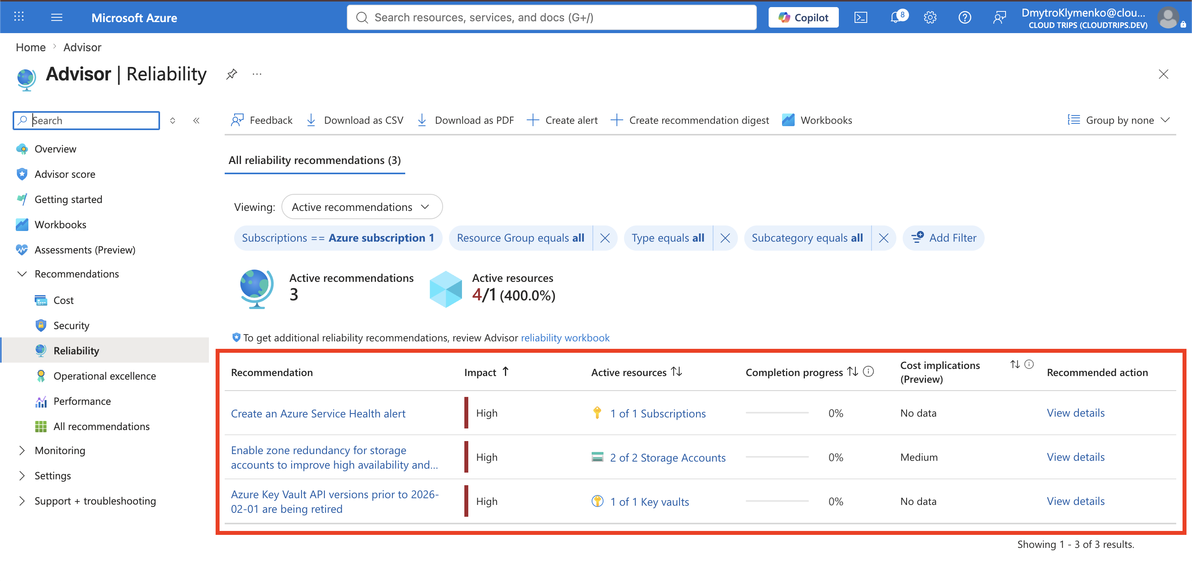Open 2 of 2 Storage Accounts link
Screen dimensions: 1192x581
(x=668, y=458)
